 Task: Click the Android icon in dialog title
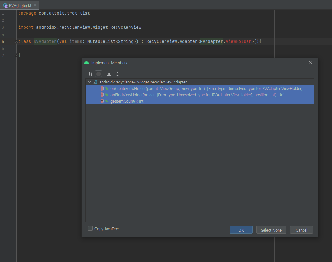[86, 63]
